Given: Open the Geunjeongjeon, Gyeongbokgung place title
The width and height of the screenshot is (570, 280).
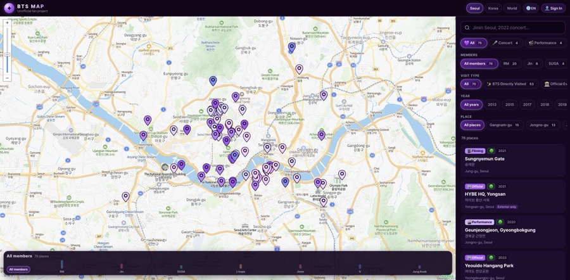Looking at the screenshot, I should (x=500, y=230).
